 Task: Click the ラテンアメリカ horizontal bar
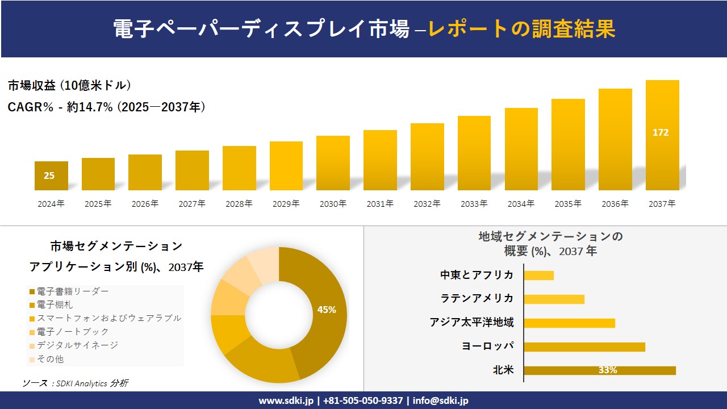pyautogui.click(x=554, y=299)
